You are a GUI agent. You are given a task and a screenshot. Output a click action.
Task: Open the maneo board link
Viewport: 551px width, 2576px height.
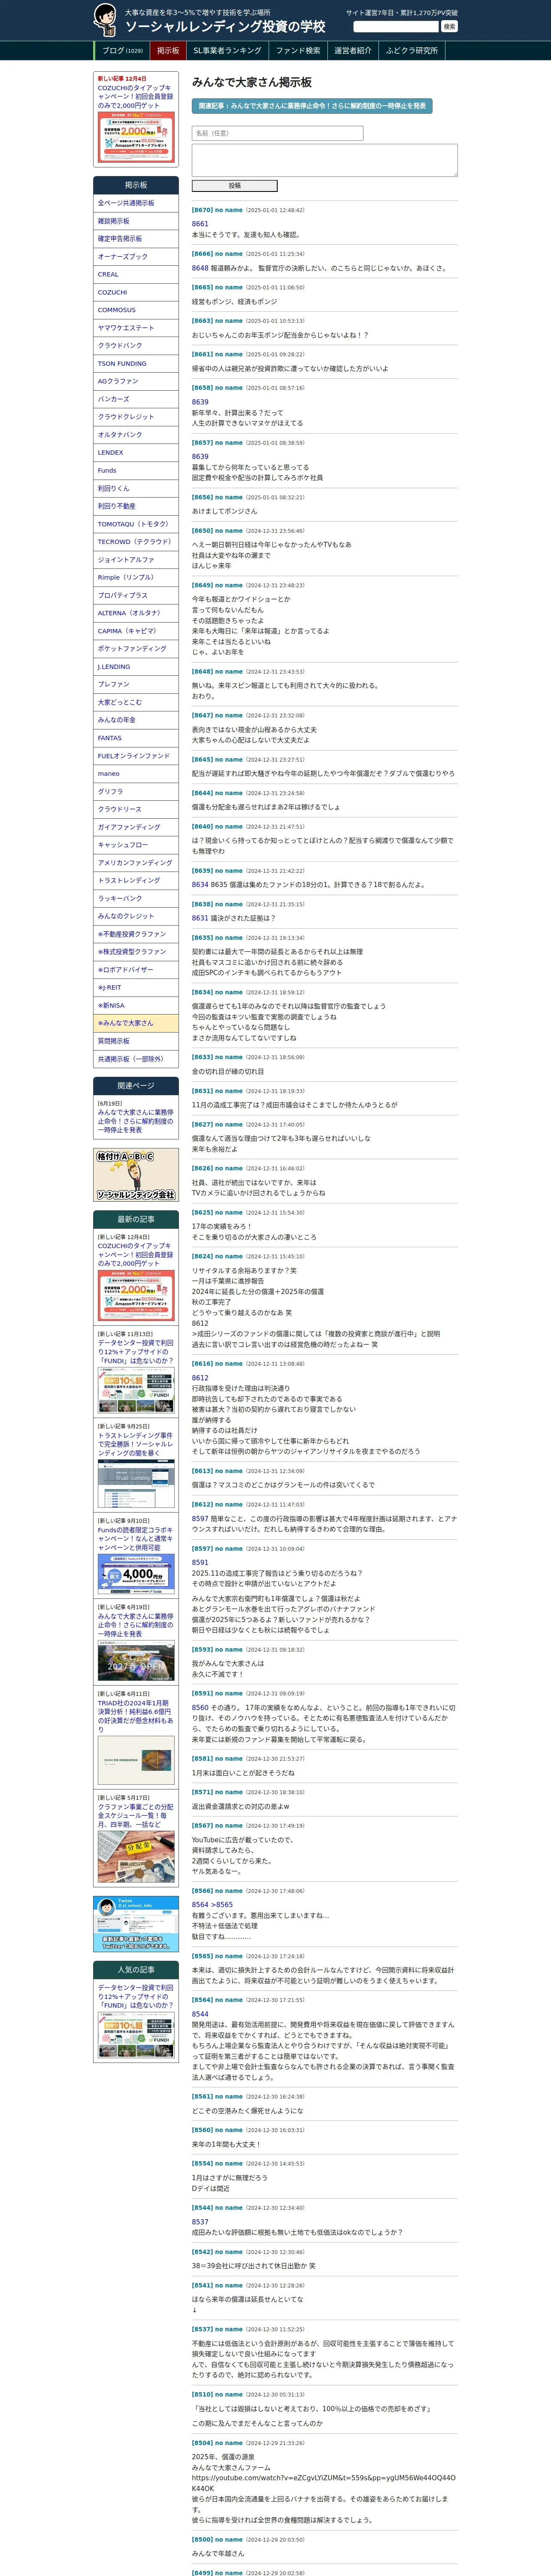[136, 774]
